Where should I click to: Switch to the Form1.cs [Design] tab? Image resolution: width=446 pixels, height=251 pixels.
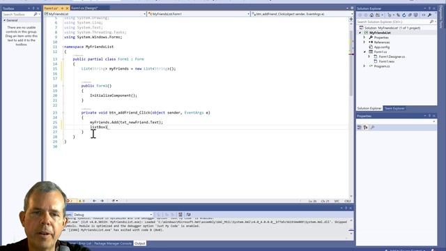click(84, 8)
